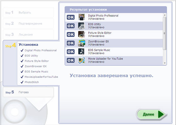Click the OK badge beside ZoomBrowser EX

(x=71, y=43)
